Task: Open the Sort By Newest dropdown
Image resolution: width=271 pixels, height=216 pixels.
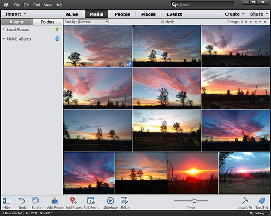Action: point(94,22)
